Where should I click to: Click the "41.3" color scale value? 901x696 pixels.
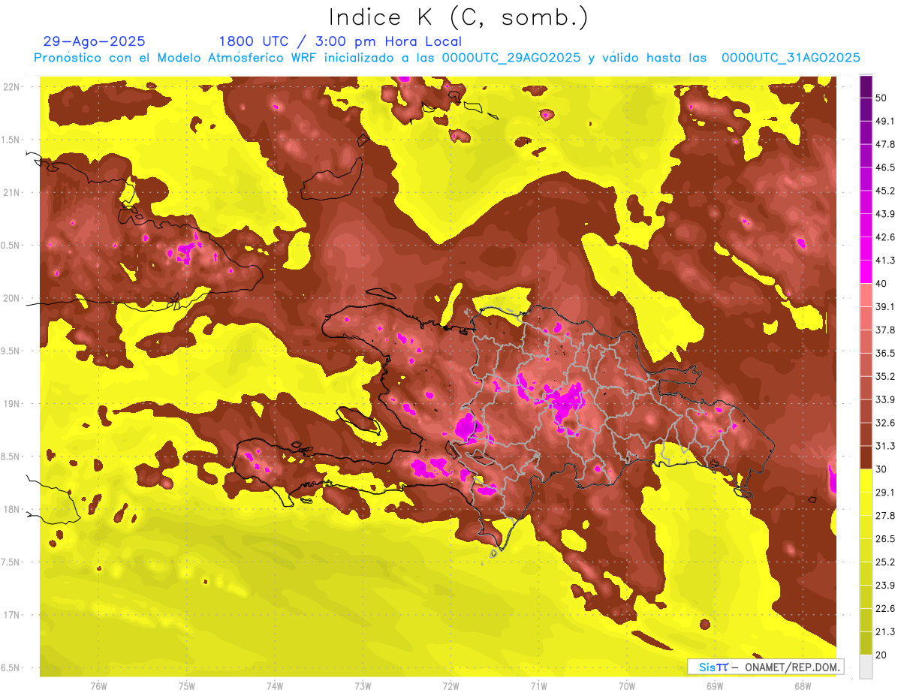click(884, 261)
